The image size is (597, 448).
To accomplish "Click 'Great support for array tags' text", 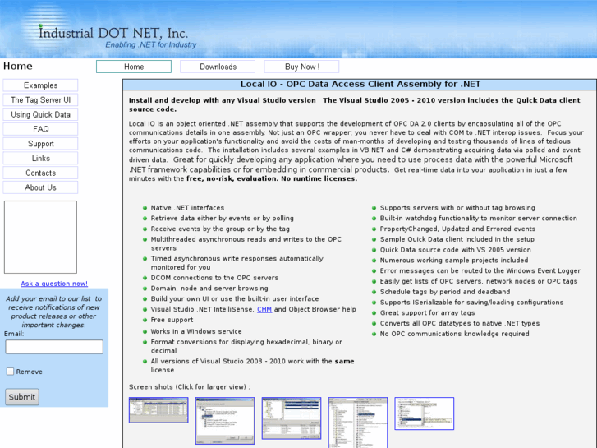I will coord(427,312).
